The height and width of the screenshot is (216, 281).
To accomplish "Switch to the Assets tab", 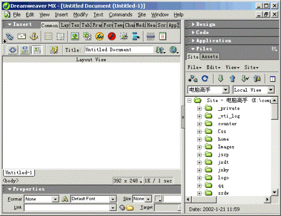I will 210,56.
